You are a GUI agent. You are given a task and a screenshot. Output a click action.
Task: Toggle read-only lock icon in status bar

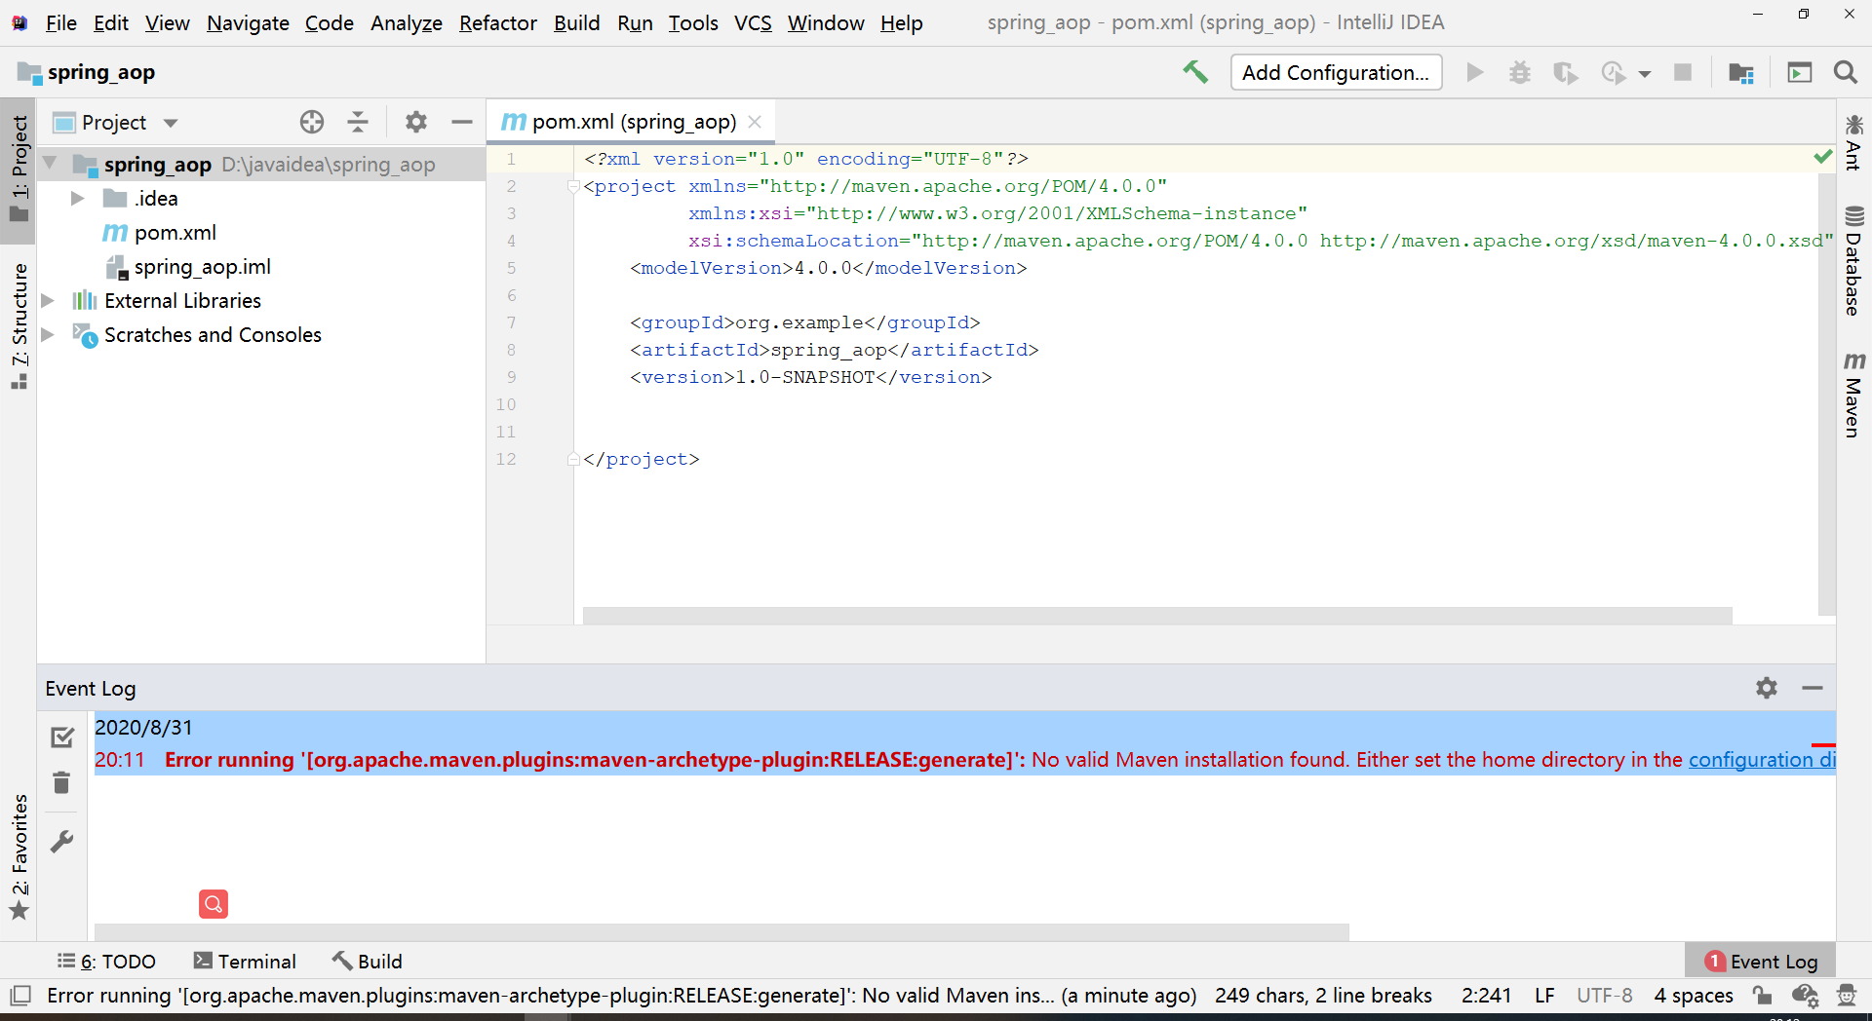(x=1762, y=995)
